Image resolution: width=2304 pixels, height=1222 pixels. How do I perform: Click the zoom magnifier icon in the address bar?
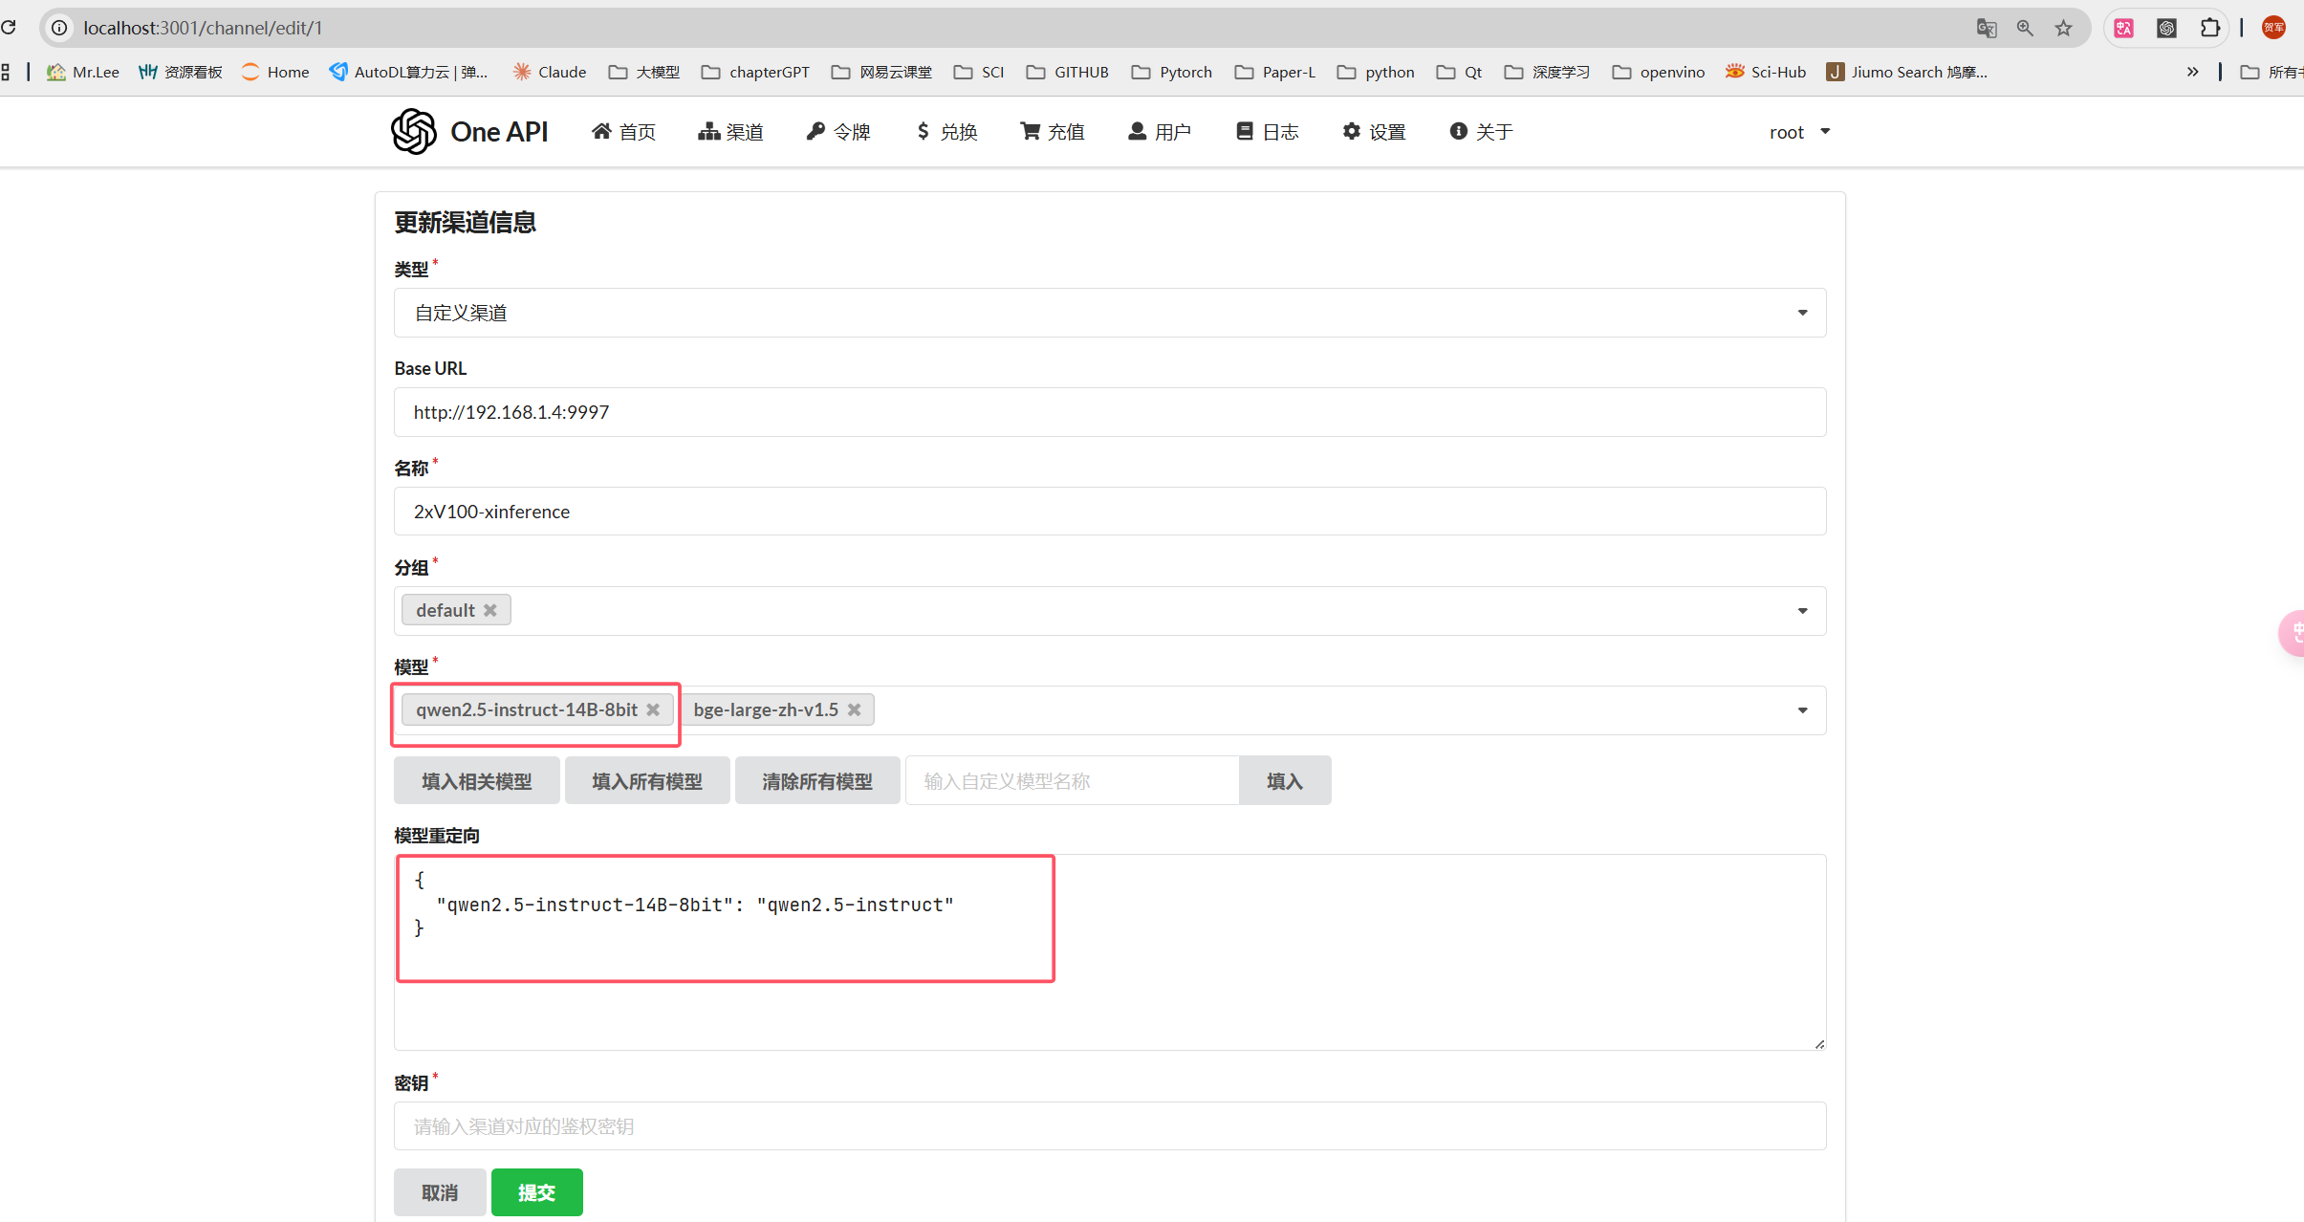pyautogui.click(x=2024, y=28)
